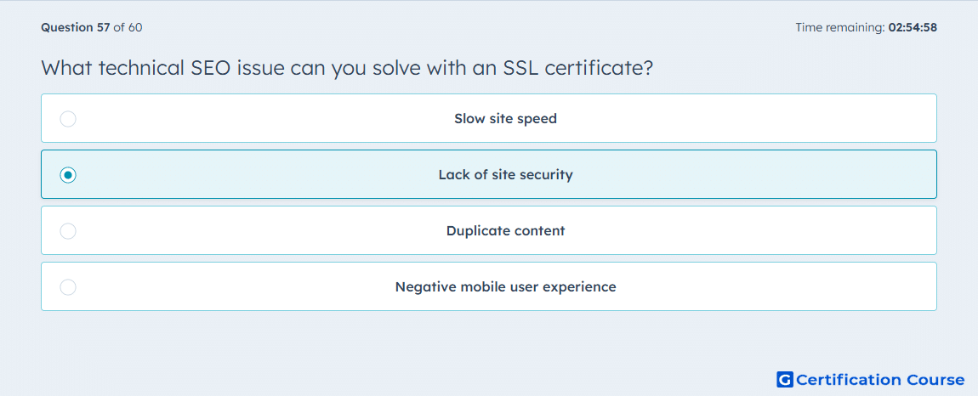The width and height of the screenshot is (978, 396).
Task: Click the 'Lack of site security' answer label
Action: click(x=505, y=174)
